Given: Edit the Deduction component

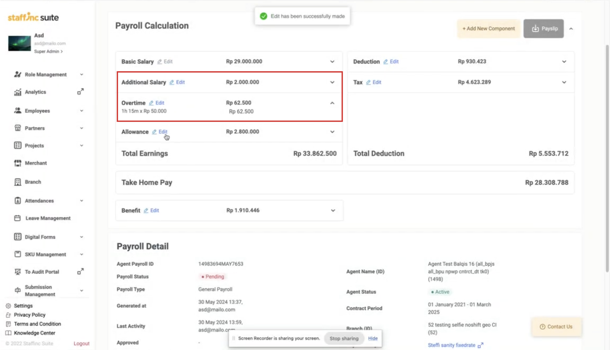Looking at the screenshot, I should pyautogui.click(x=391, y=62).
